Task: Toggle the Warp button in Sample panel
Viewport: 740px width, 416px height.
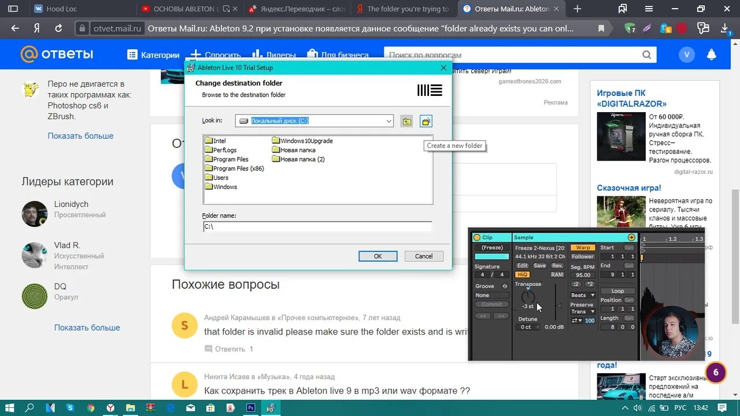Action: [583, 248]
